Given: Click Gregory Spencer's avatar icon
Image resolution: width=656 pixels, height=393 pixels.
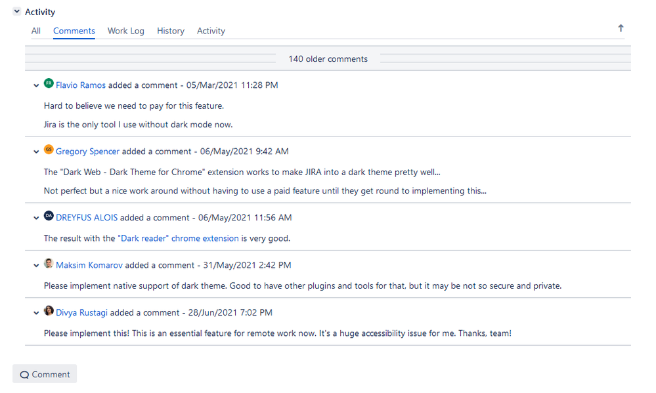Looking at the screenshot, I should pos(49,151).
